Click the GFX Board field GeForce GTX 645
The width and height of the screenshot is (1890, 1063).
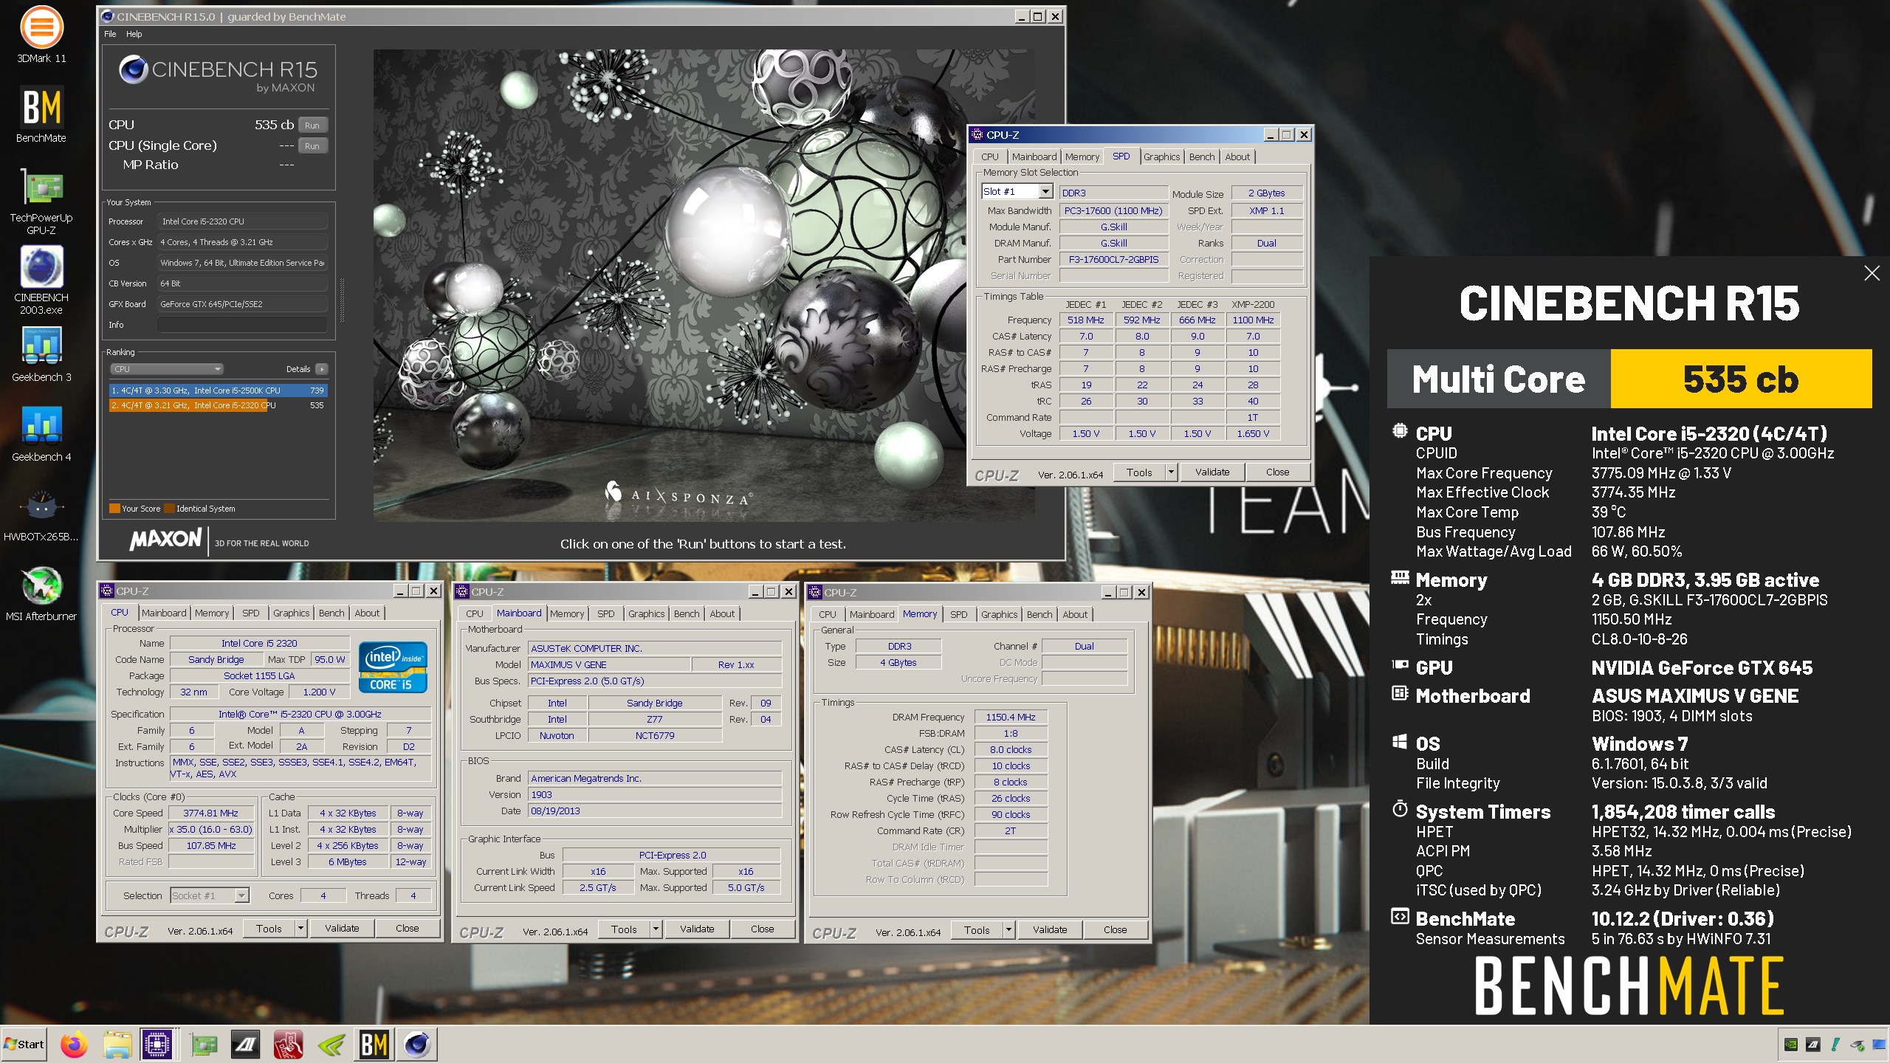tap(242, 304)
